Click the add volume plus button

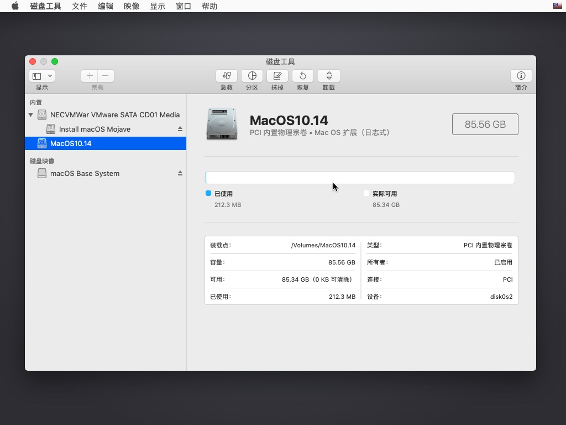pos(90,76)
